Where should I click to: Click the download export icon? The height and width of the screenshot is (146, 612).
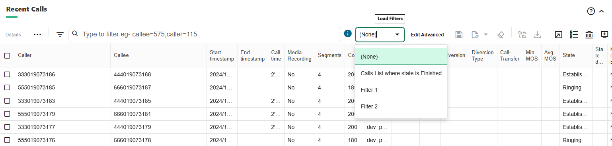click(537, 34)
